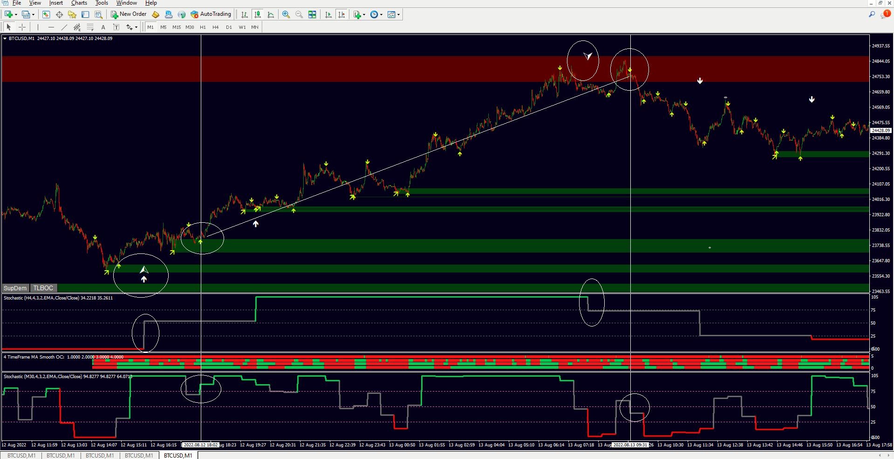Zoom out of the chart
The height and width of the screenshot is (459, 894).
299,14
